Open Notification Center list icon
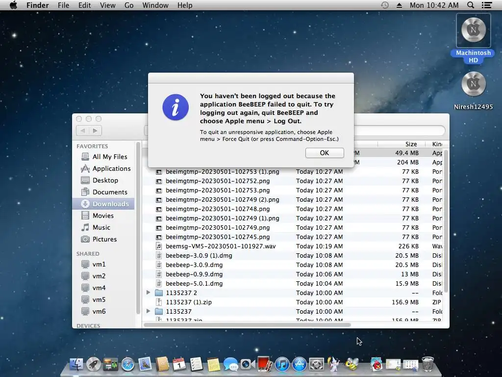The width and height of the screenshot is (502, 377). pyautogui.click(x=487, y=5)
